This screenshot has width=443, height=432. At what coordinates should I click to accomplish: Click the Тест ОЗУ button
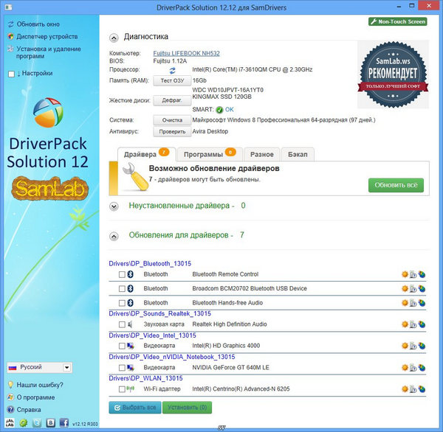click(172, 80)
